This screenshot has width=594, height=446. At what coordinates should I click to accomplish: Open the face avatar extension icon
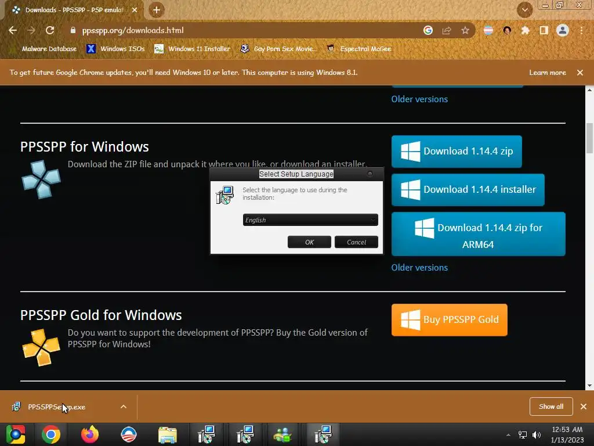coord(507,30)
